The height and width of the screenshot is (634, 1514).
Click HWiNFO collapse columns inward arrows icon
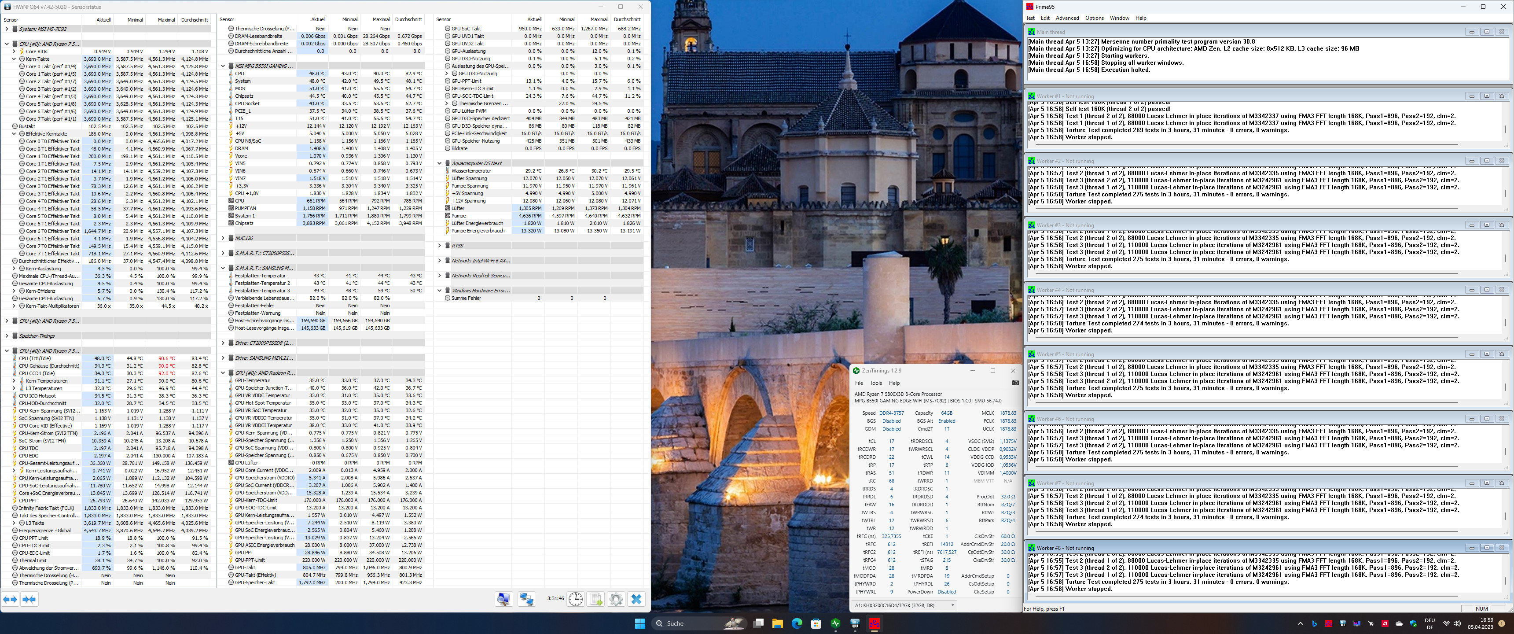[29, 599]
